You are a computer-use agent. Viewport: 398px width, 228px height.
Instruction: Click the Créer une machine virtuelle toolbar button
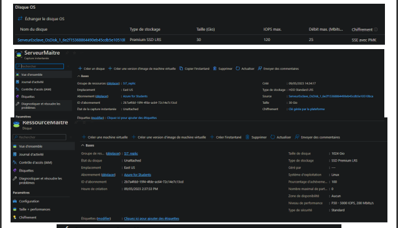click(105, 137)
